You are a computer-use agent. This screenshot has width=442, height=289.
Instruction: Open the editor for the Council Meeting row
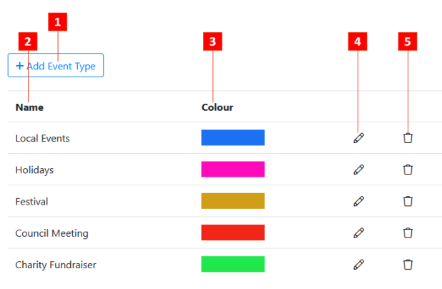[x=358, y=233]
